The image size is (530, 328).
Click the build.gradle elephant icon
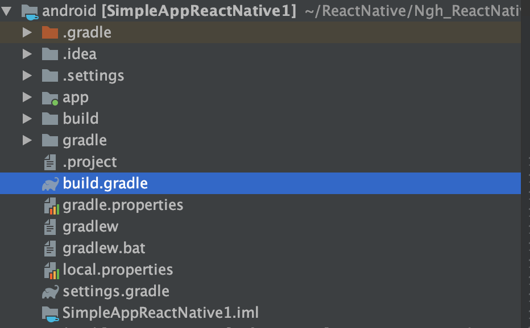tap(50, 184)
